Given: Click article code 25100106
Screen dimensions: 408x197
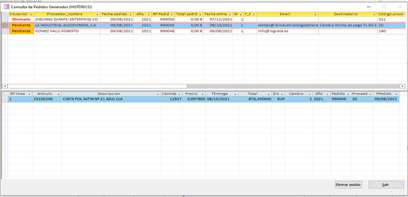Looking at the screenshot, I should tap(47, 99).
